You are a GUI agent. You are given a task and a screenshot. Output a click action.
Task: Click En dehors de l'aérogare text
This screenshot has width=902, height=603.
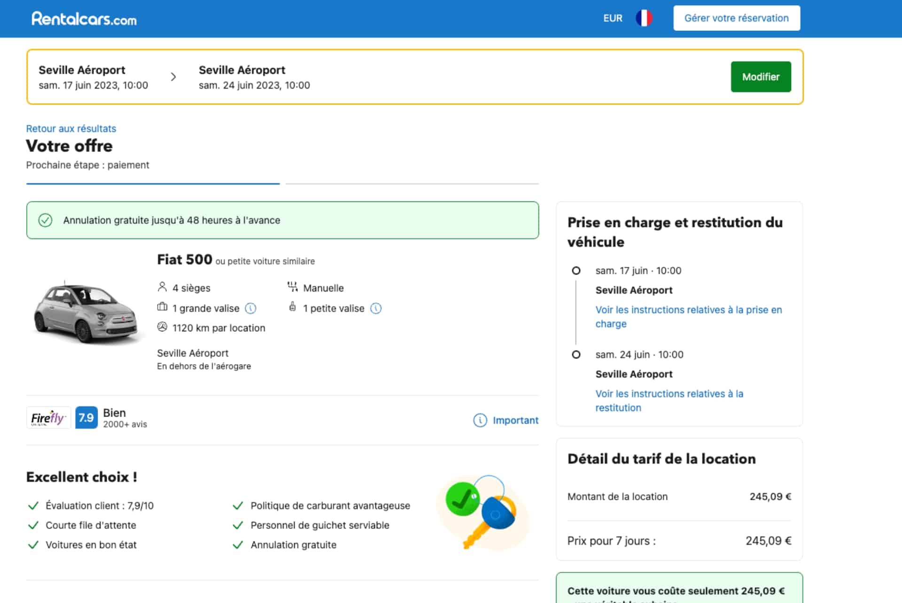[204, 366]
